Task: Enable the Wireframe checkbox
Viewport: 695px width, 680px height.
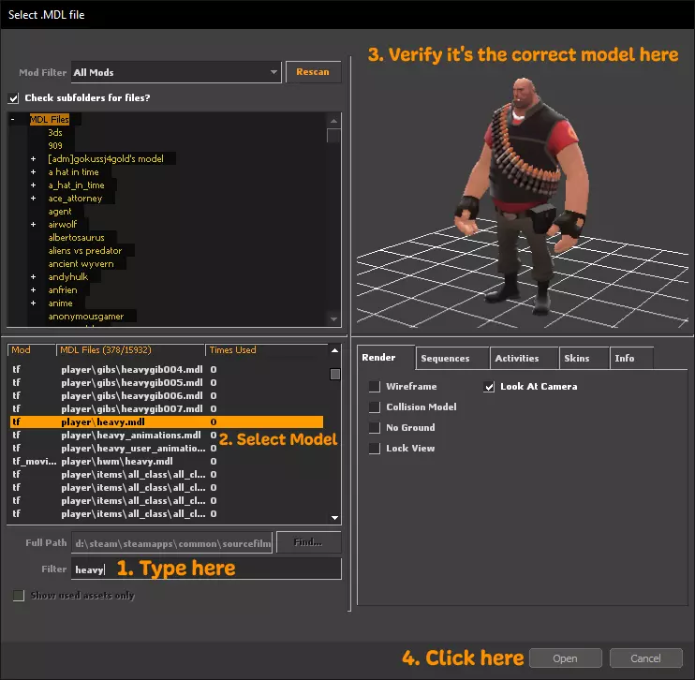Action: (x=375, y=386)
